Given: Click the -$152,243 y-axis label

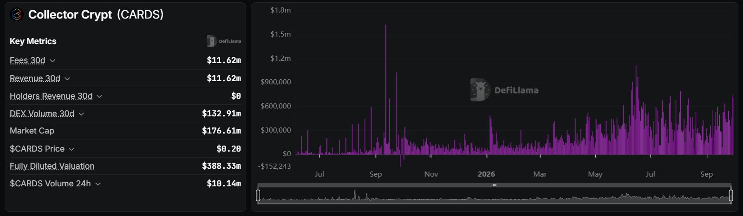Looking at the screenshot, I should [x=274, y=166].
